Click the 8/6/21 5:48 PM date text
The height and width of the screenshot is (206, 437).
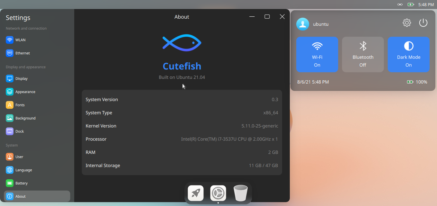click(313, 82)
